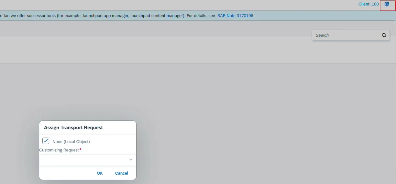Image resolution: width=396 pixels, height=184 pixels.
Task: Open the settings gear icon
Action: tap(387, 4)
